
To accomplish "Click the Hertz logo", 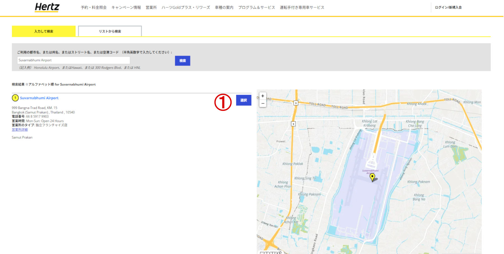I will point(47,8).
